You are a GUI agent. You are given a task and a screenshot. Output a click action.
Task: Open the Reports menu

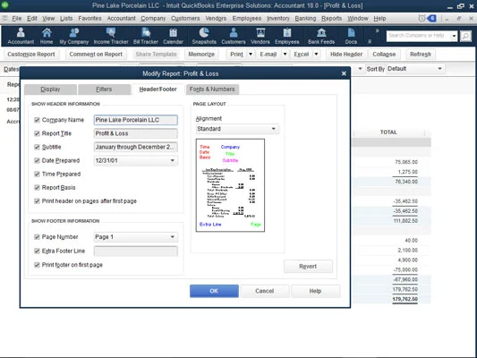[331, 18]
